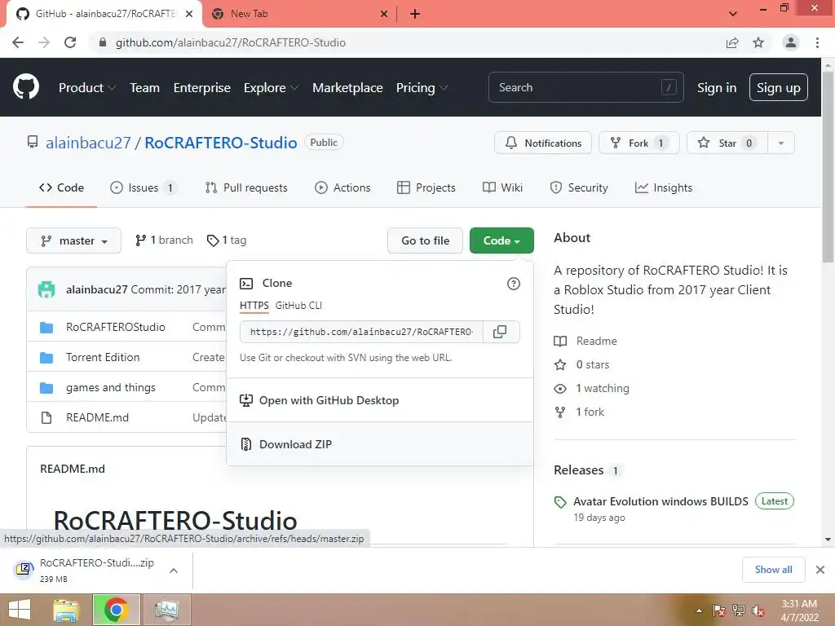Click the Sign in link
Viewport: 835px width, 626px height.
pos(717,88)
